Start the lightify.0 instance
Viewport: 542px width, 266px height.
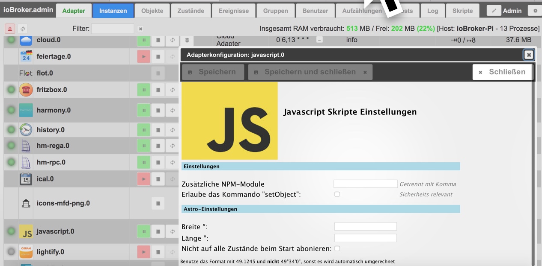point(144,252)
